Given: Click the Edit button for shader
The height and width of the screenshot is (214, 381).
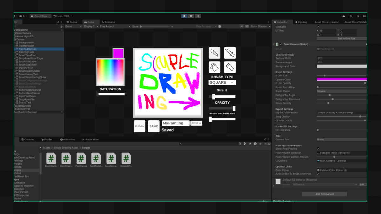Looking at the screenshot, I should [x=363, y=185].
